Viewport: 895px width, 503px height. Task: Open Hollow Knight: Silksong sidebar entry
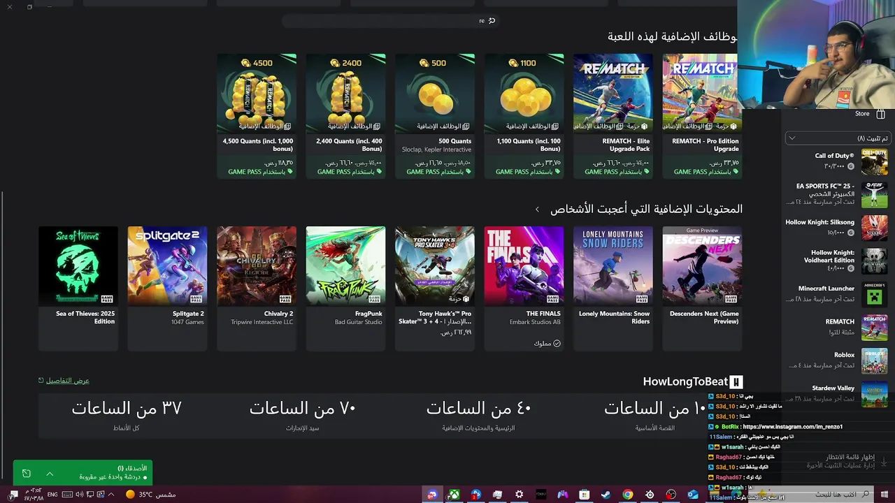click(837, 228)
